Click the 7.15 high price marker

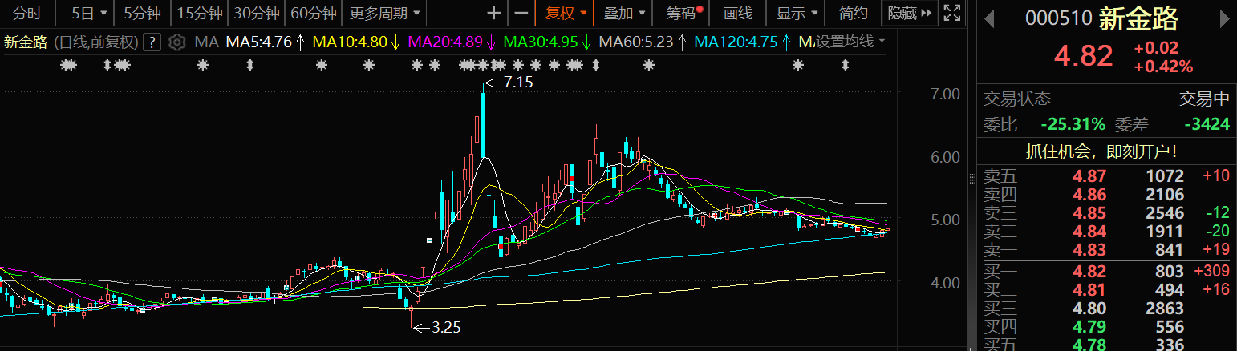click(513, 82)
